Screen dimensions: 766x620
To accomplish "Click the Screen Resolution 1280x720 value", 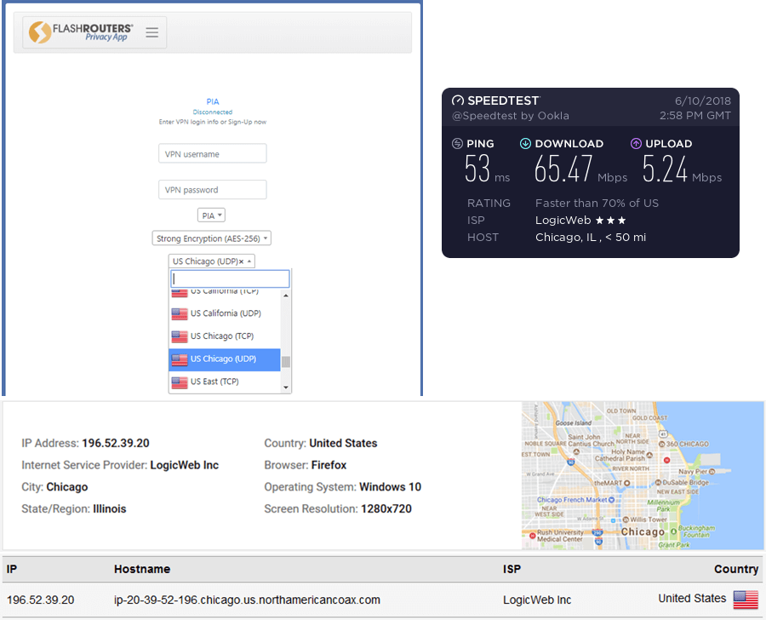I will 386,509.
